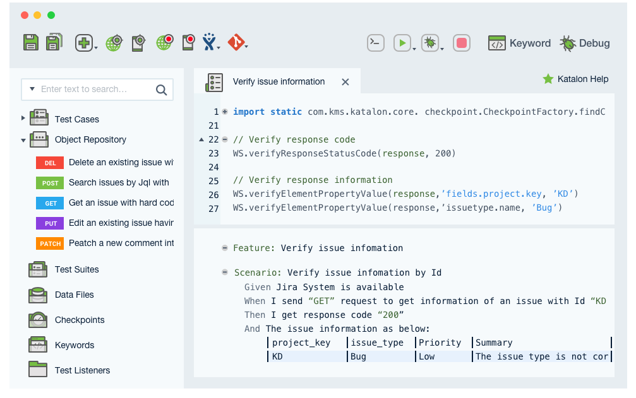This screenshot has height=398, width=636.
Task: Save all open files
Action: tap(55, 43)
